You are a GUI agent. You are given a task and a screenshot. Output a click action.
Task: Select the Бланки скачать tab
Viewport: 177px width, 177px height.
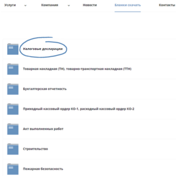click(x=128, y=5)
